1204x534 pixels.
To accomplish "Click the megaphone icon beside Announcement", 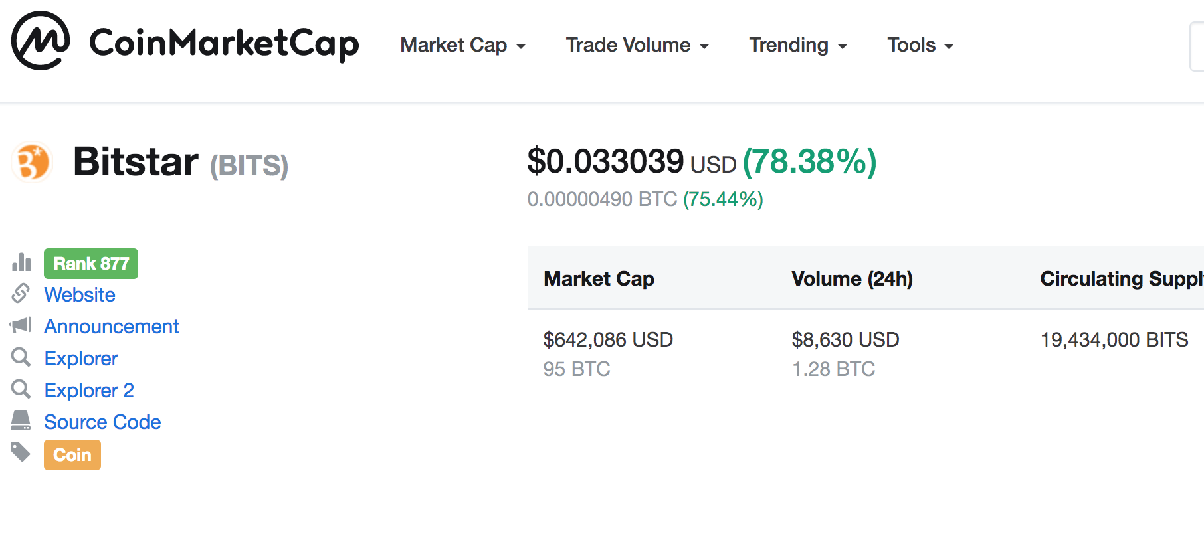I will click(21, 325).
